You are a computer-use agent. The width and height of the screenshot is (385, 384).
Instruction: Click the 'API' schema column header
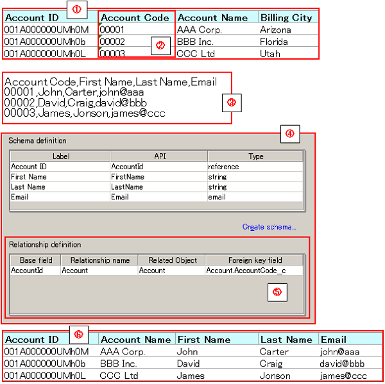tap(158, 156)
